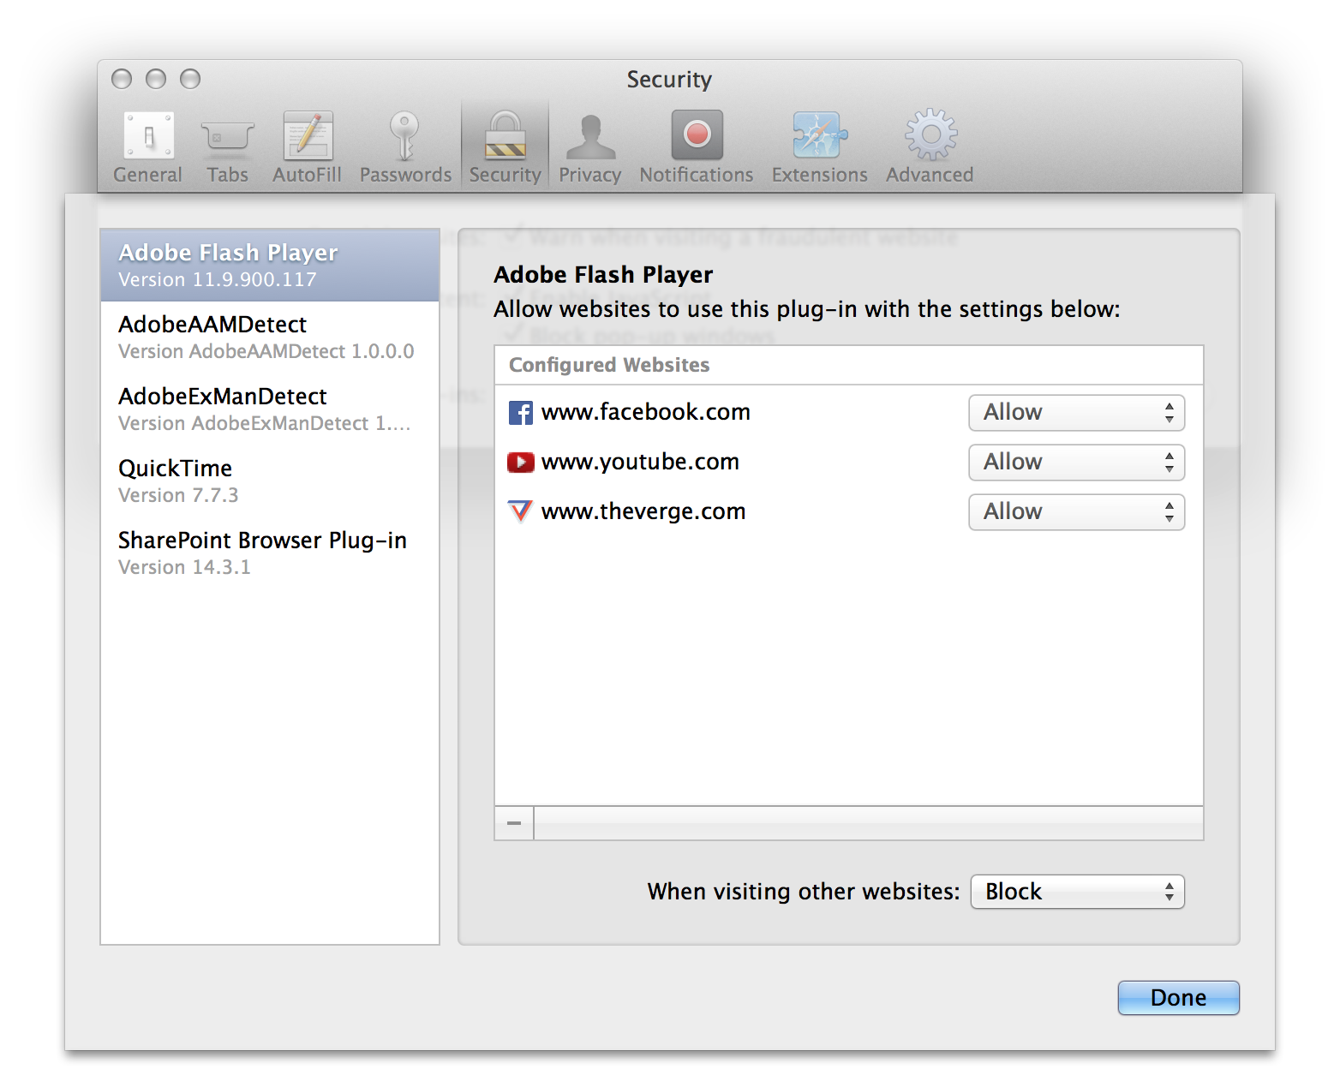Select QuickTime plug-in in list
This screenshot has height=1069, width=1340.
point(270,481)
